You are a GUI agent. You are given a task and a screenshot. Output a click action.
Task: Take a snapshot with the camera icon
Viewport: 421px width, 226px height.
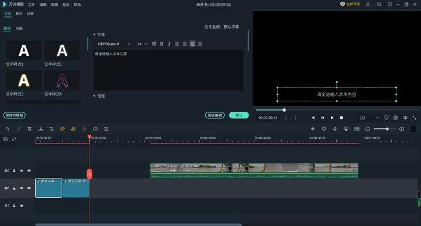click(396, 118)
